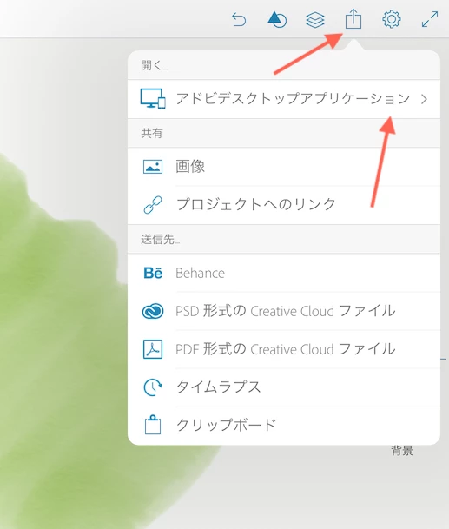The height and width of the screenshot is (529, 449).
Task: Click the desktop and phone icon
Action: pyautogui.click(x=153, y=99)
